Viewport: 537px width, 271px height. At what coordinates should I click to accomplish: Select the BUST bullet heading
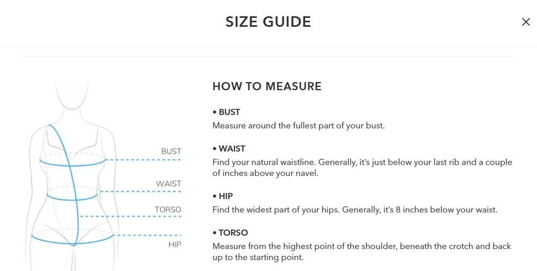coord(227,112)
